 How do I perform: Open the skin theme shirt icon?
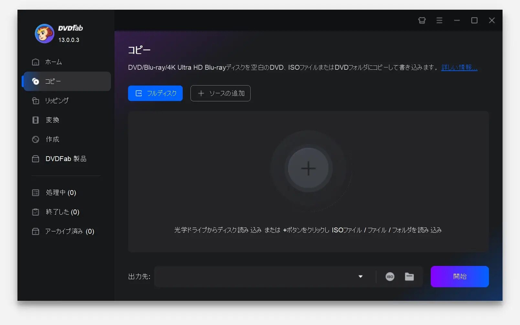pyautogui.click(x=422, y=21)
